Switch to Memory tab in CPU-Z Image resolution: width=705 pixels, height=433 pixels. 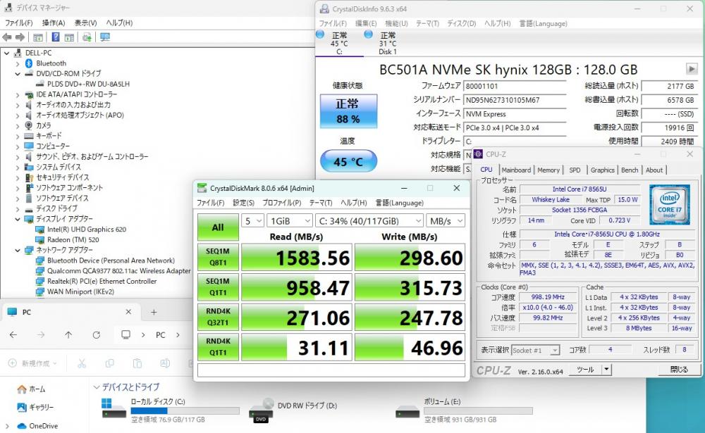(x=548, y=170)
